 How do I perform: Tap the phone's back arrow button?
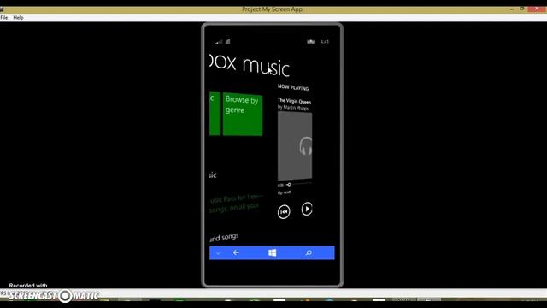[x=236, y=252]
